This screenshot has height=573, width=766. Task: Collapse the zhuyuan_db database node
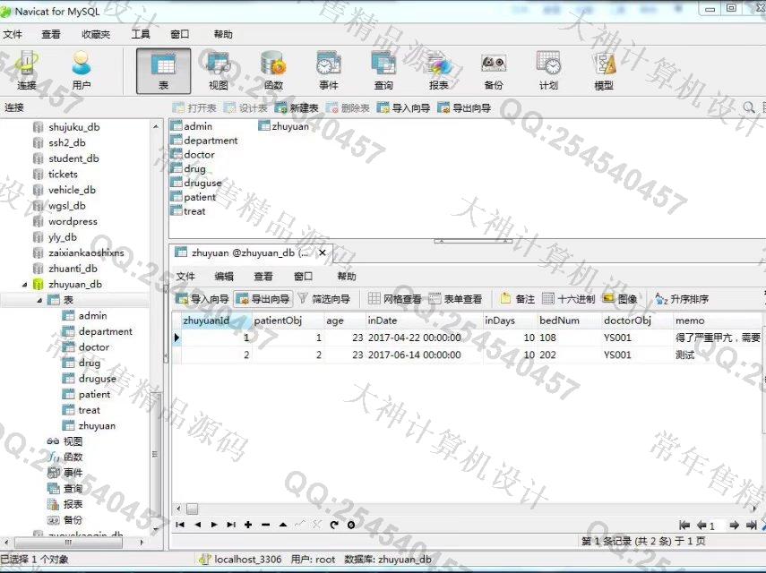(x=24, y=284)
